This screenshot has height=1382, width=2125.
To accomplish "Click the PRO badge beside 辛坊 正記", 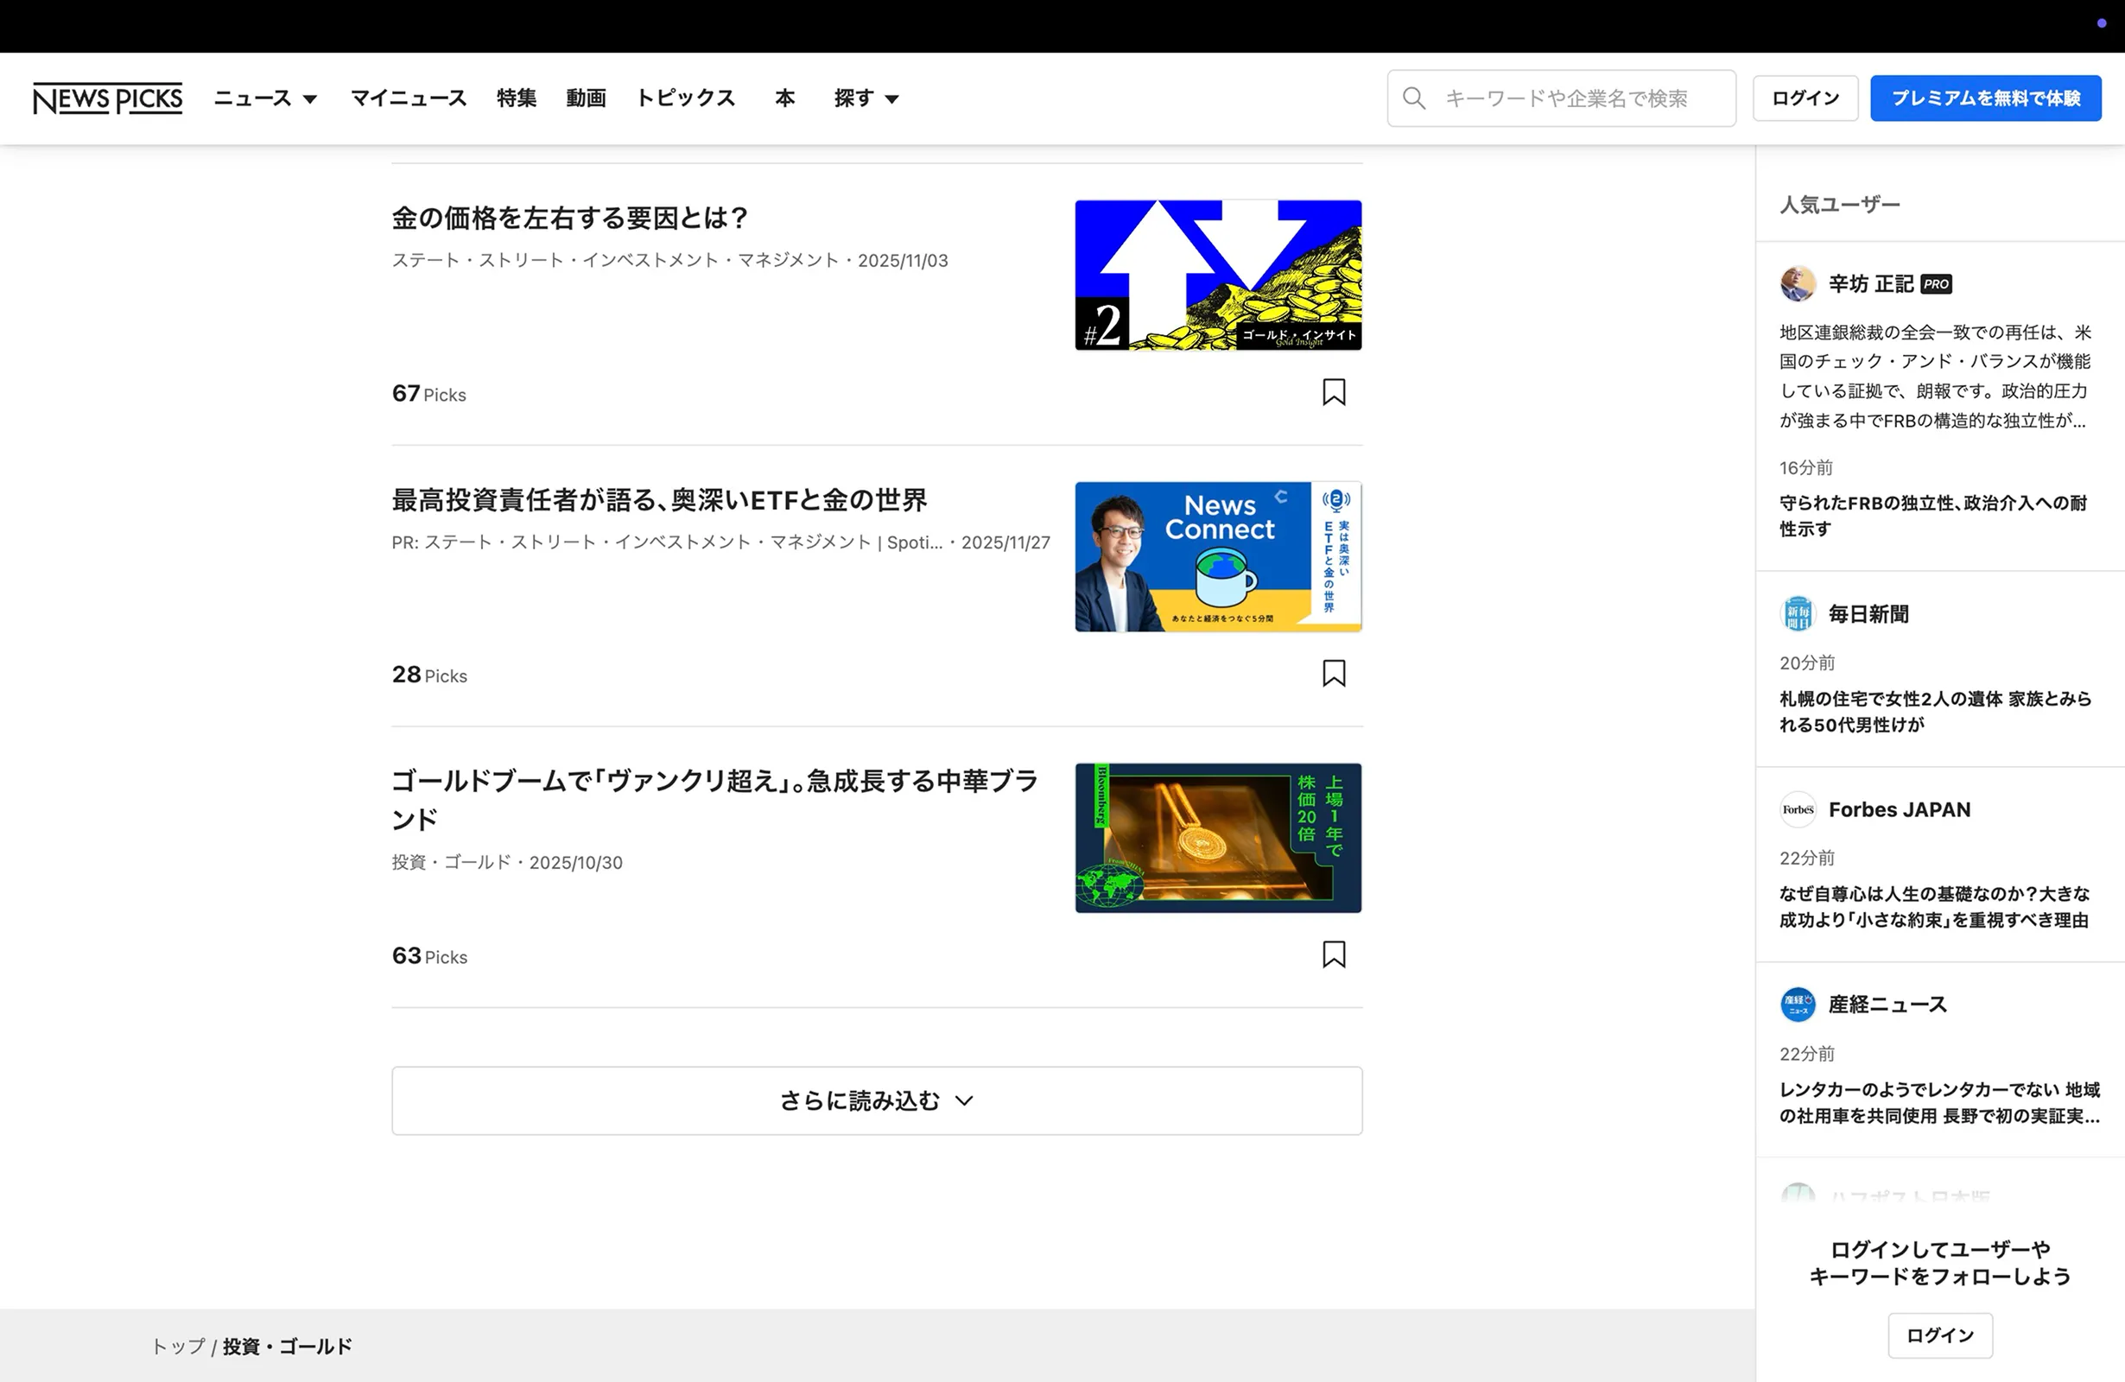I will [1936, 284].
